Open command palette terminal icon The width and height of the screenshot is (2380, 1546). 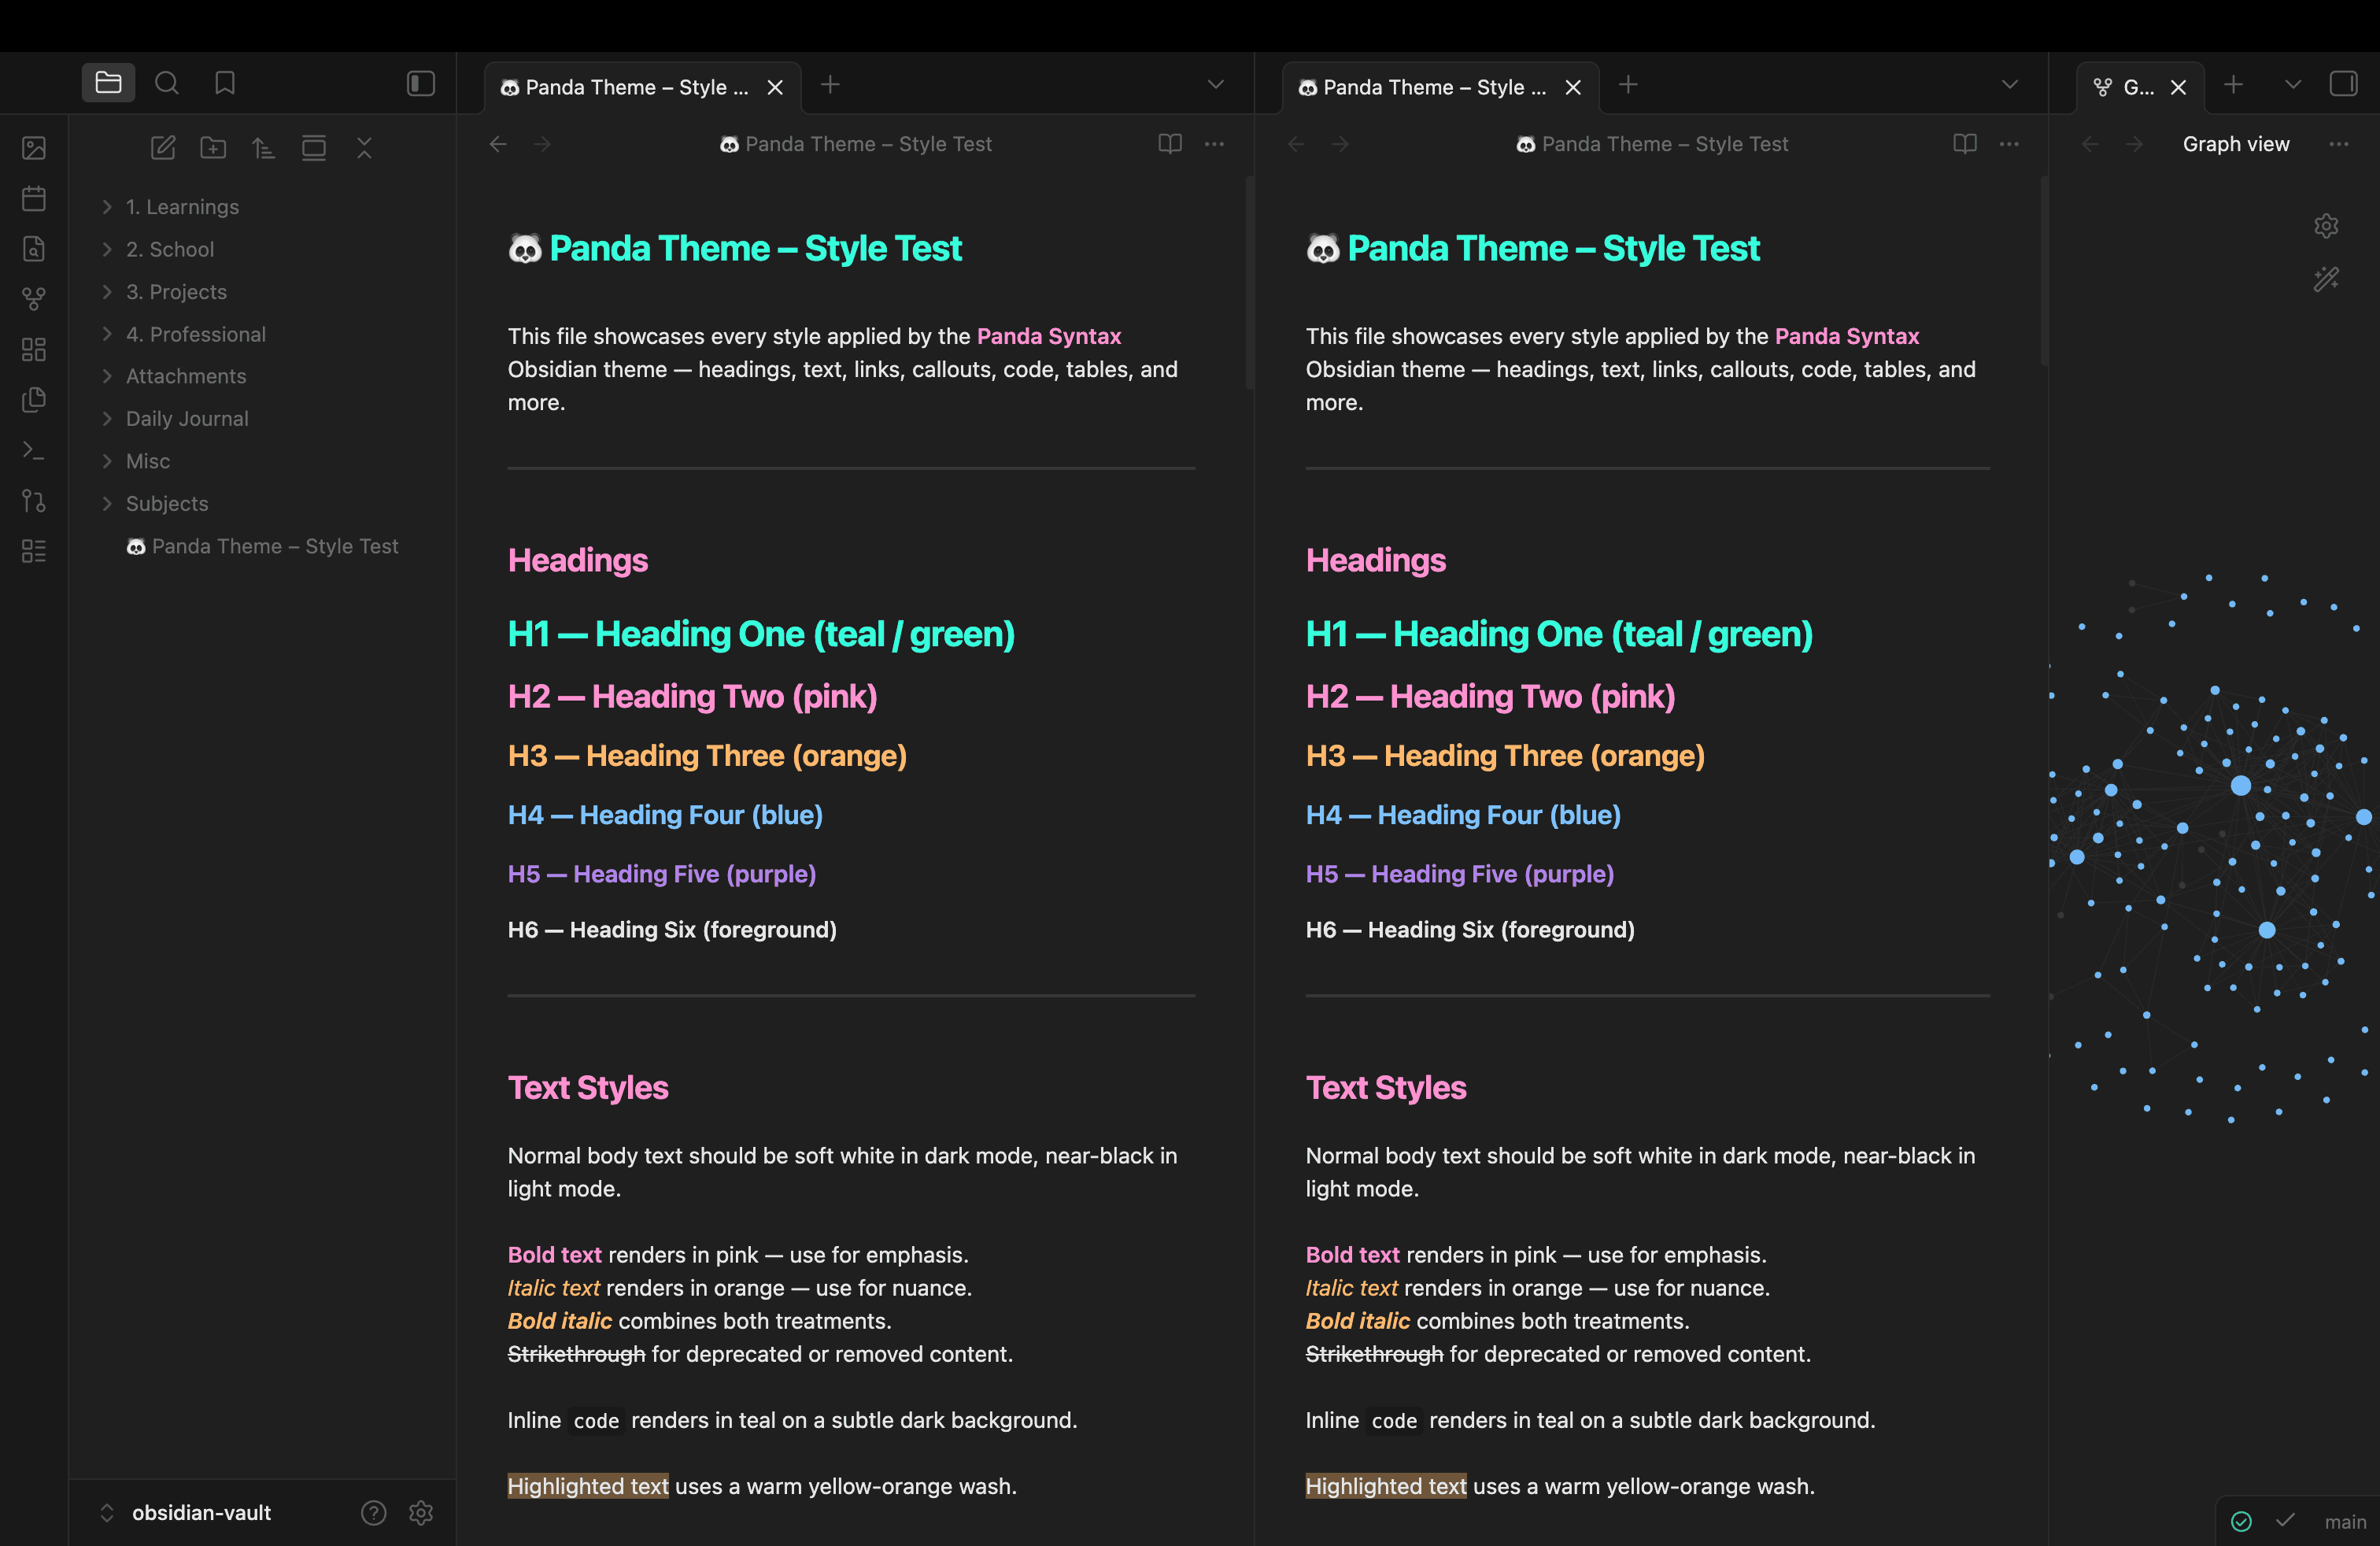(34, 450)
